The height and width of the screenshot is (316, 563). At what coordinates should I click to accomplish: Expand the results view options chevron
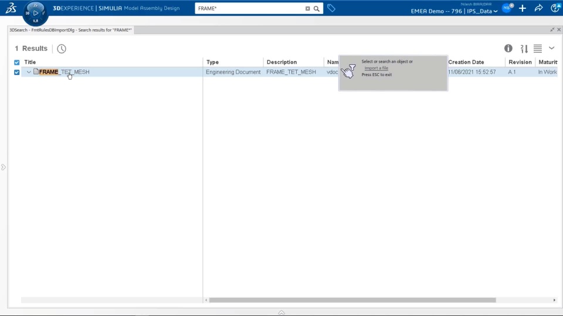(551, 48)
